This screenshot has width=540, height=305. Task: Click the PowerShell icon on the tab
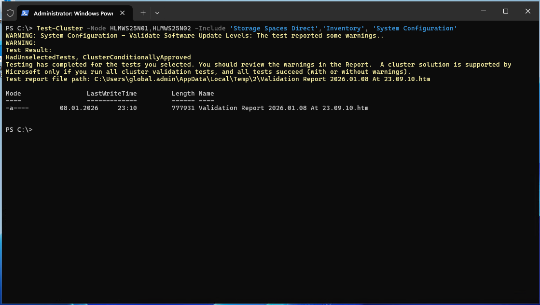[26, 13]
